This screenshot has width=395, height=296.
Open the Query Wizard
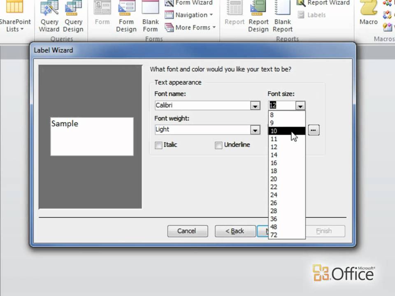[49, 16]
